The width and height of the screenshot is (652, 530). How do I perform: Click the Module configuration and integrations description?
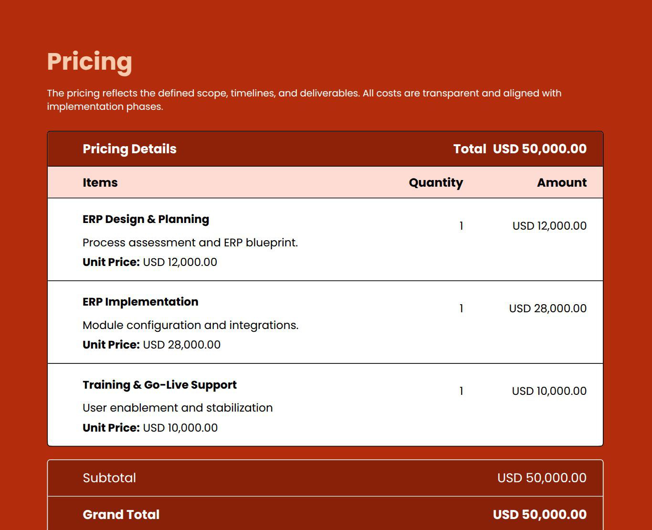click(190, 325)
